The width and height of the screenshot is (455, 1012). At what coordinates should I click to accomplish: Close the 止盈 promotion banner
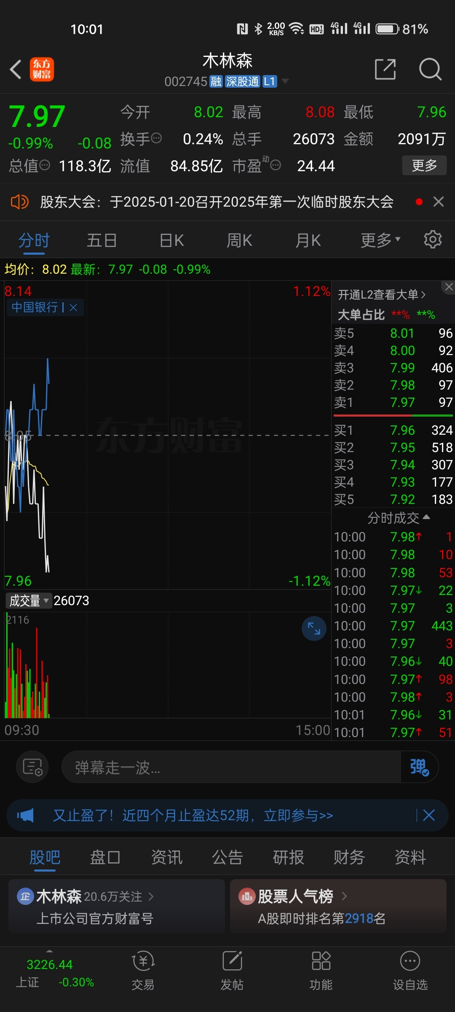[x=429, y=815]
